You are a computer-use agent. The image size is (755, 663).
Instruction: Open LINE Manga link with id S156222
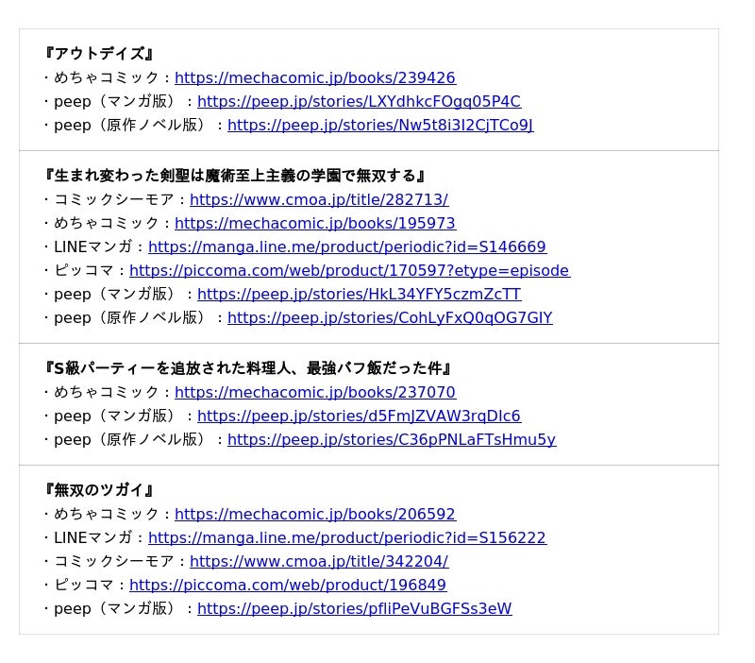pos(346,538)
